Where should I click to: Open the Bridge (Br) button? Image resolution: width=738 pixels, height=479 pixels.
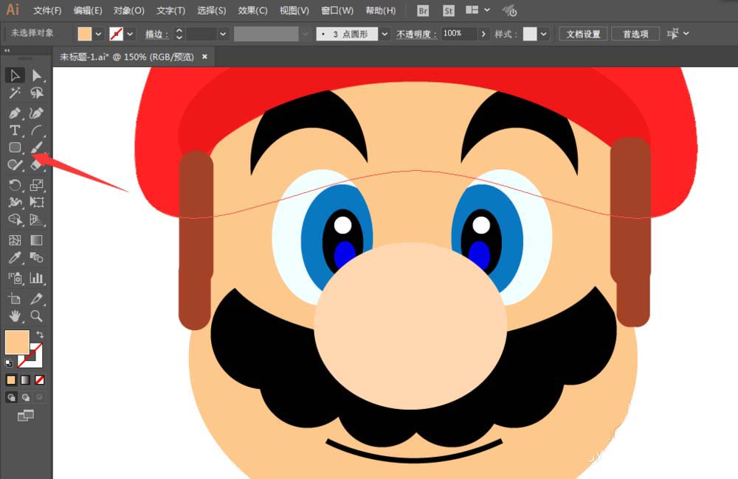pyautogui.click(x=423, y=10)
